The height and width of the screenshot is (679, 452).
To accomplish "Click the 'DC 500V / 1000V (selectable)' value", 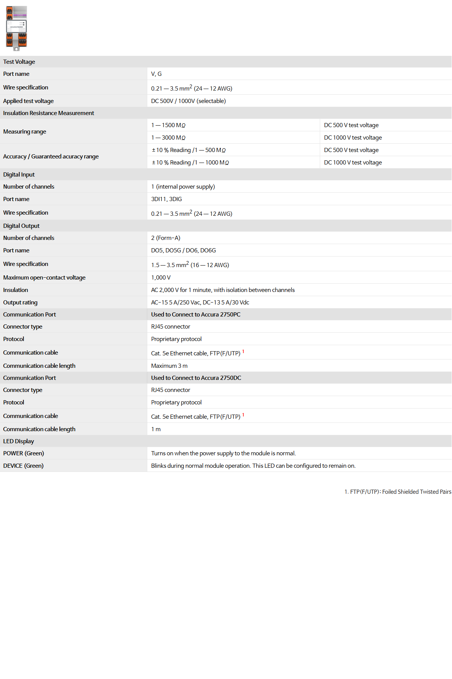I will coord(189,101).
